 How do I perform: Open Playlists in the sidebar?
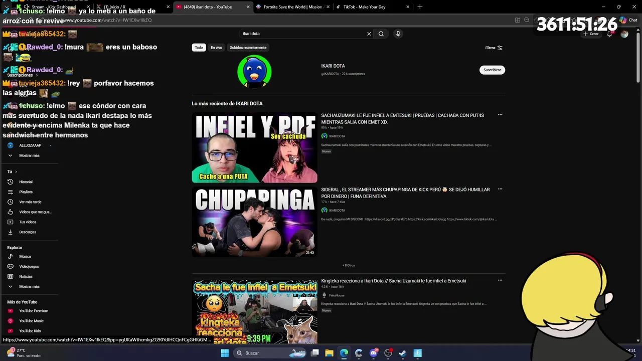pyautogui.click(x=26, y=192)
